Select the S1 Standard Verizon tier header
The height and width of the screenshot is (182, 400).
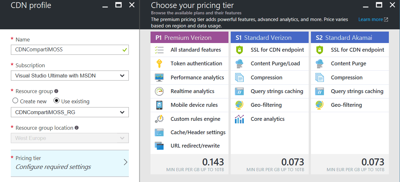pos(270,38)
